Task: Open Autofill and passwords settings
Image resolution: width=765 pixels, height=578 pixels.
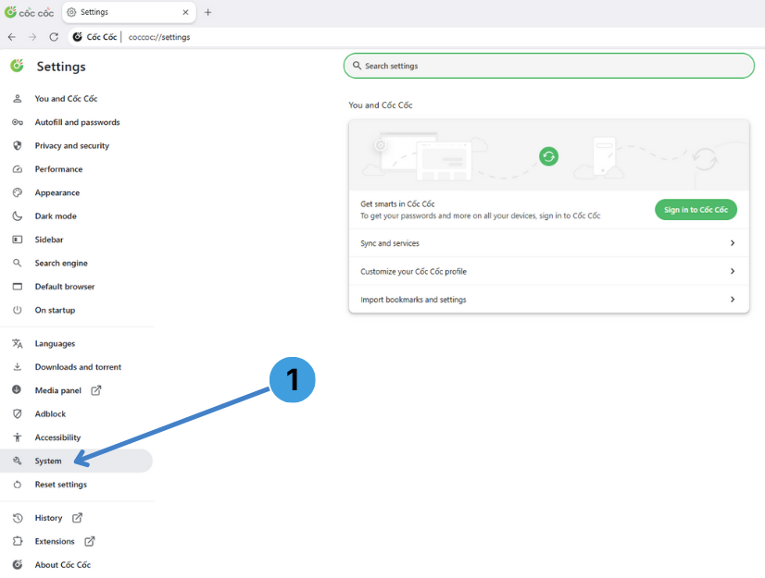Action: 77,122
